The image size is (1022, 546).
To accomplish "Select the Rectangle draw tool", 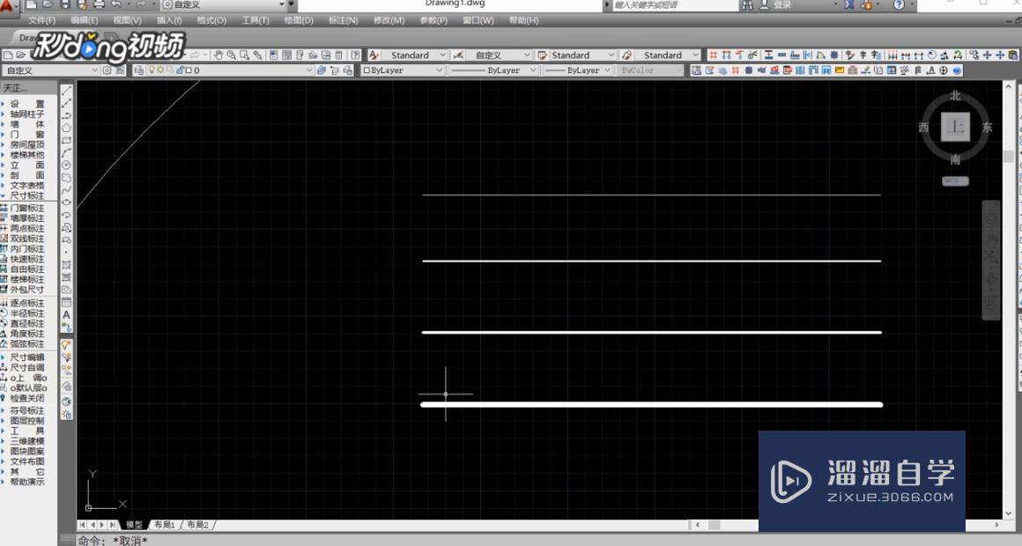I will click(66, 141).
